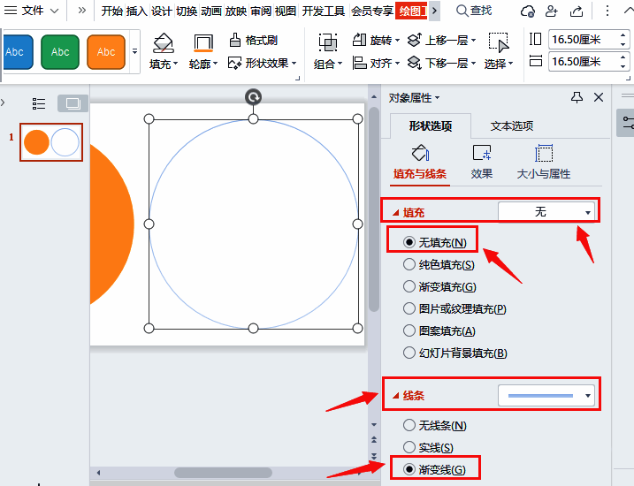
Task: Click the add collaborator user icon
Action: coord(551,11)
